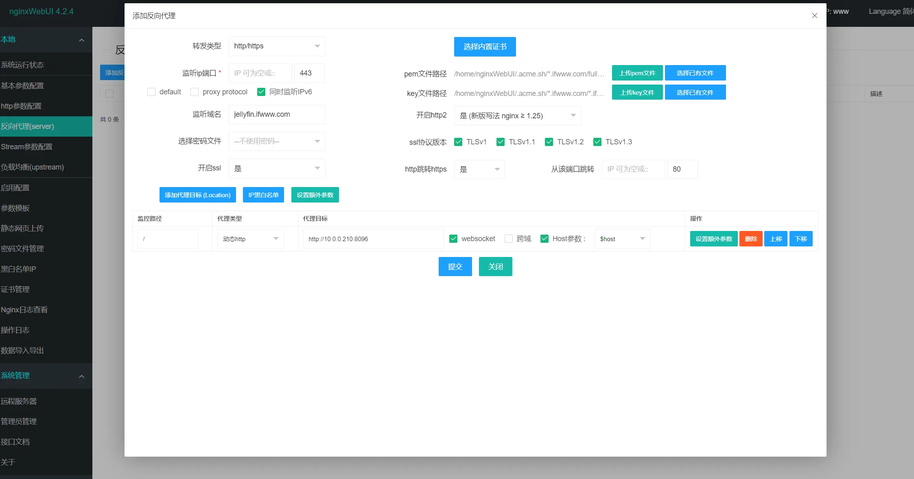This screenshot has height=479, width=914.
Task: Open the 动态http proxy type dropdown
Action: [250, 239]
